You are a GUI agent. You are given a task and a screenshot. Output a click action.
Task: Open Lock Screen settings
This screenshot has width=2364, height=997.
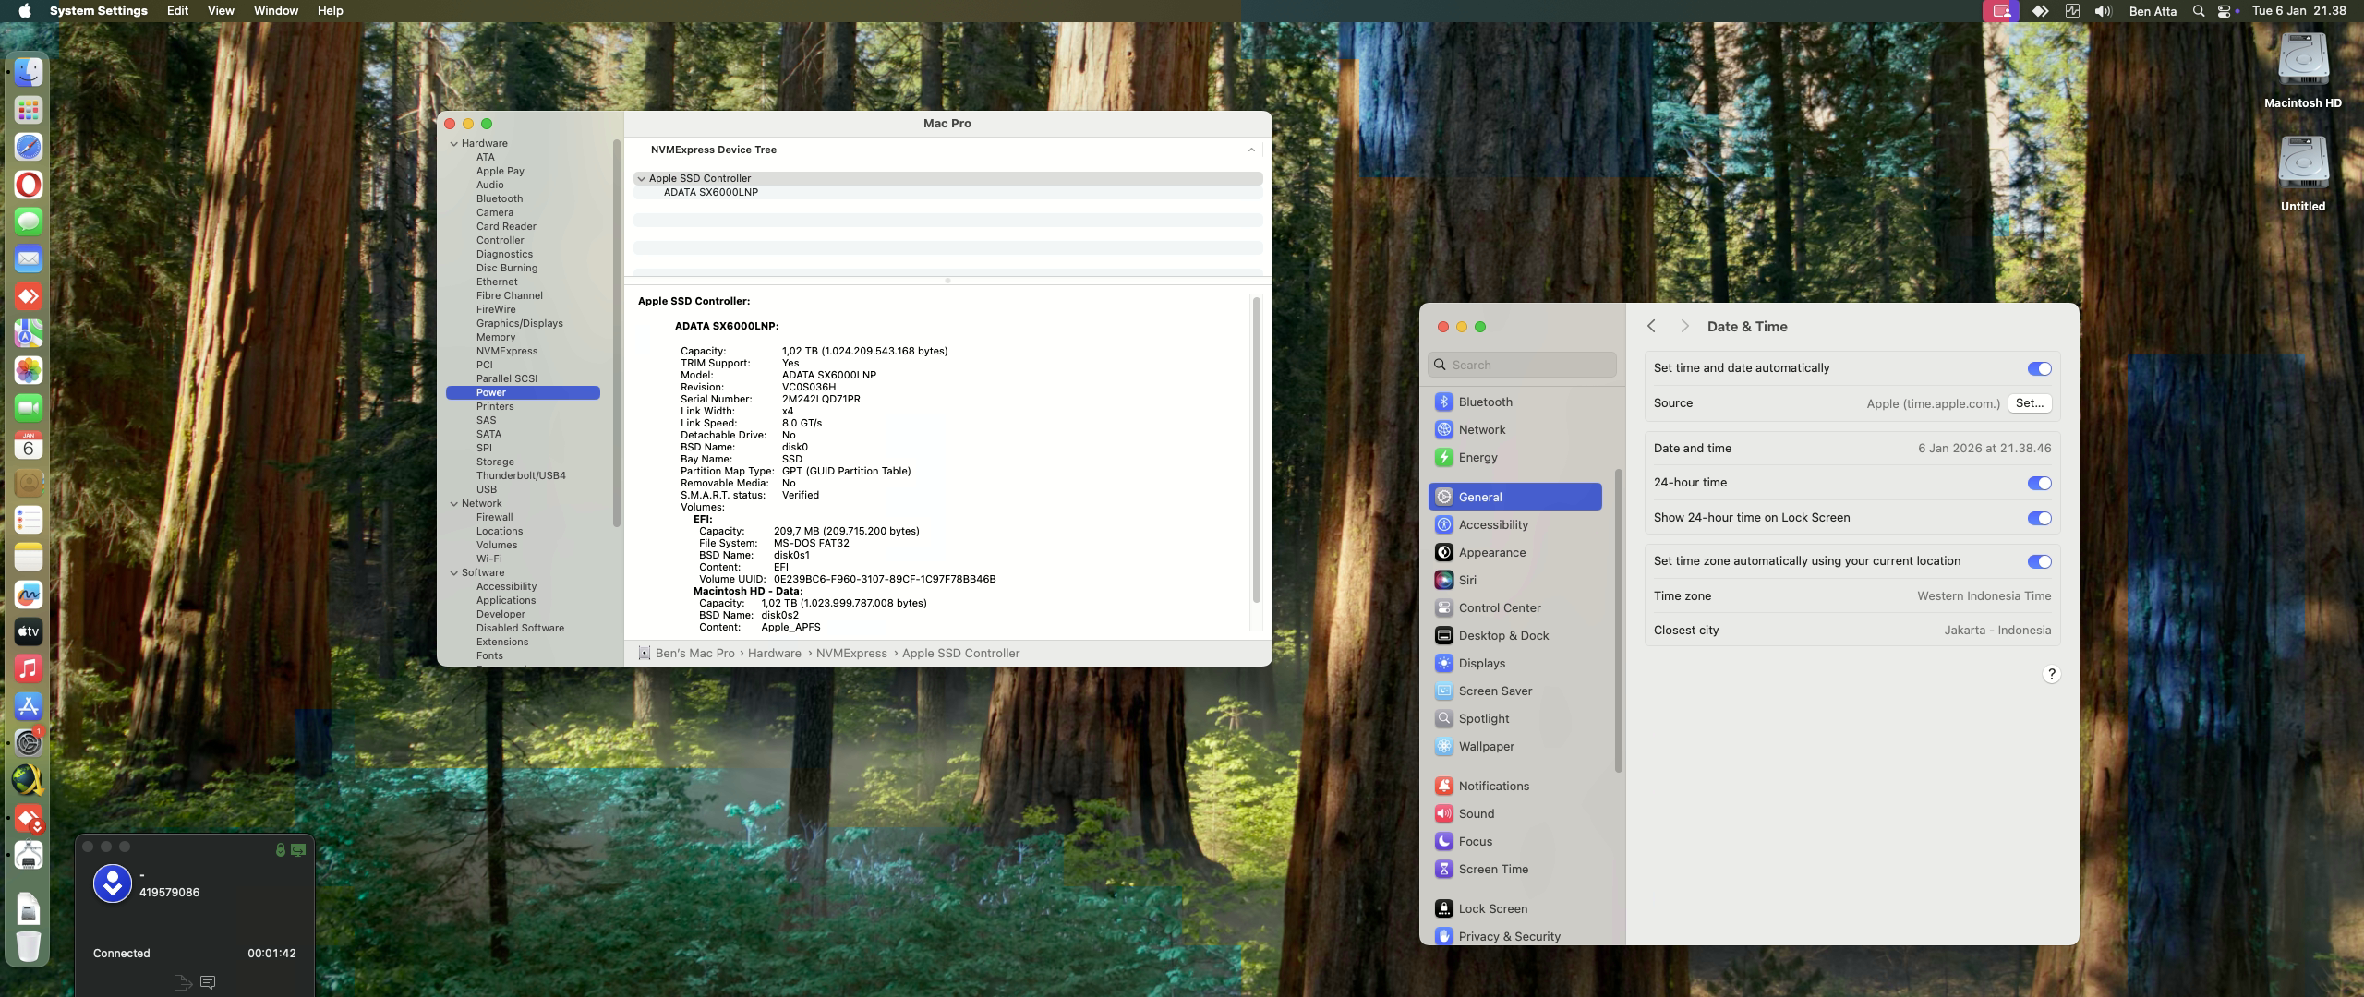click(x=1514, y=908)
